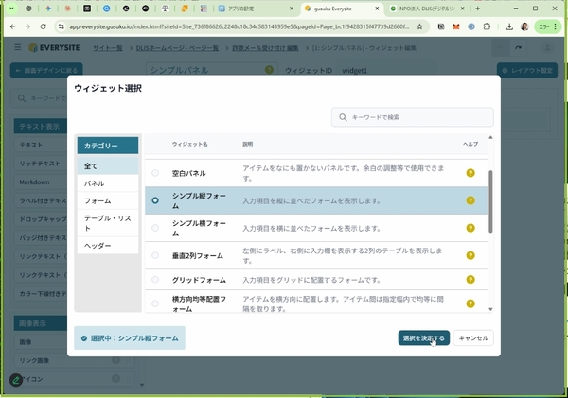This screenshot has height=398, width=568.
Task: Select the 空白パネル radio button
Action: [x=155, y=172]
